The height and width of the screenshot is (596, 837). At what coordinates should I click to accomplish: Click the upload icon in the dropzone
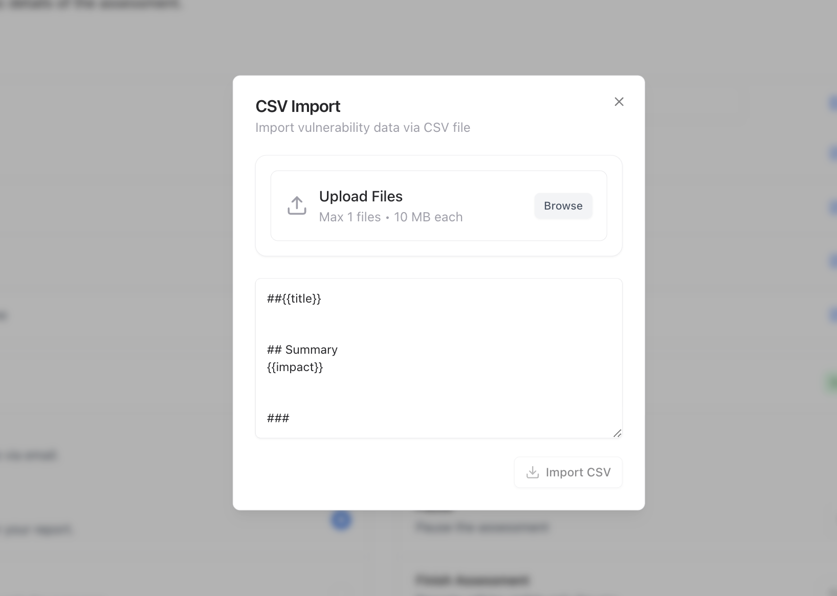pos(297,205)
